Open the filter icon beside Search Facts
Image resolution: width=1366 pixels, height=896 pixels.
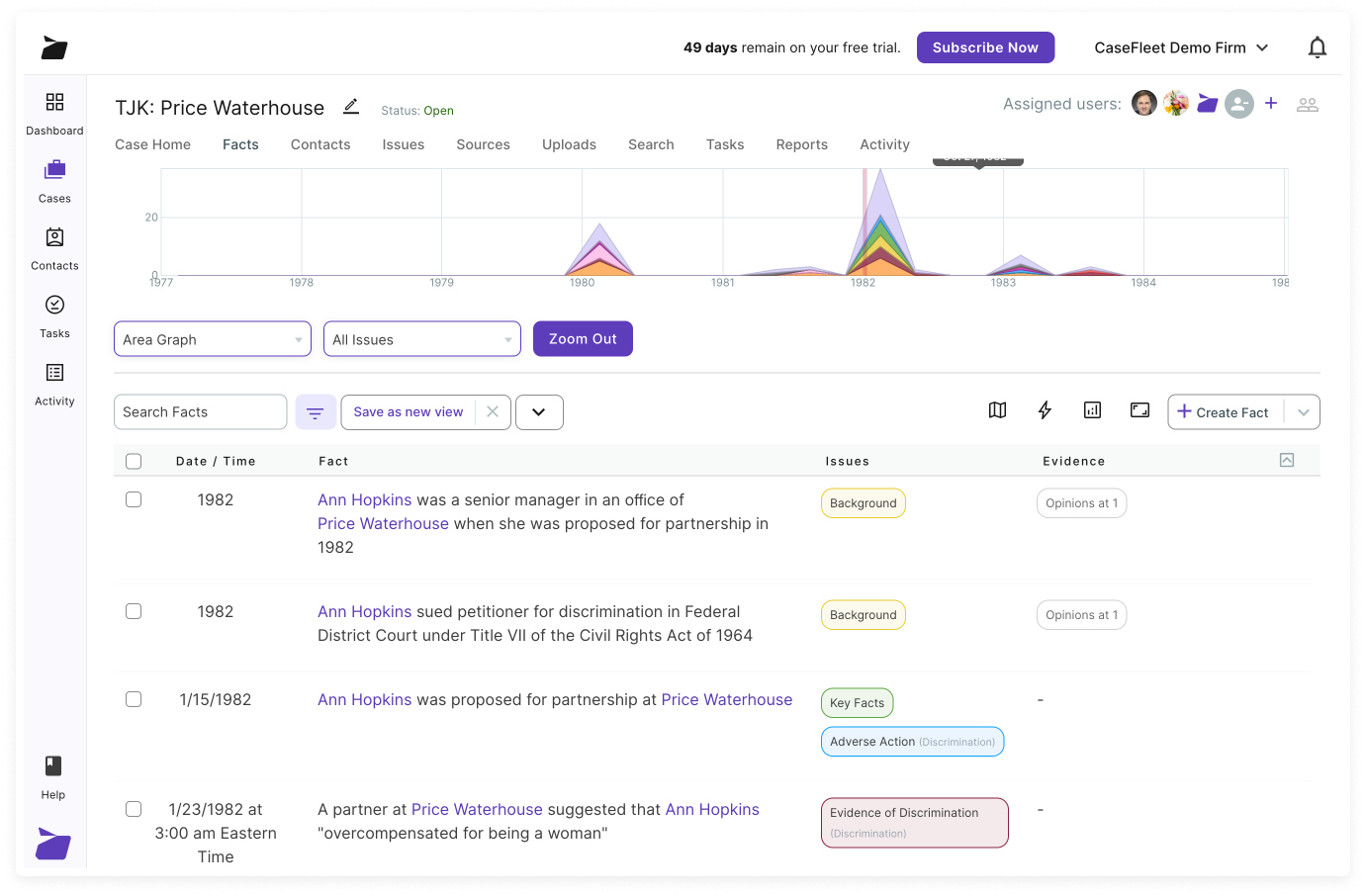point(316,411)
